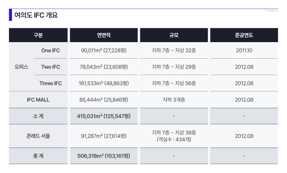Select the One IFC row label

click(51, 50)
